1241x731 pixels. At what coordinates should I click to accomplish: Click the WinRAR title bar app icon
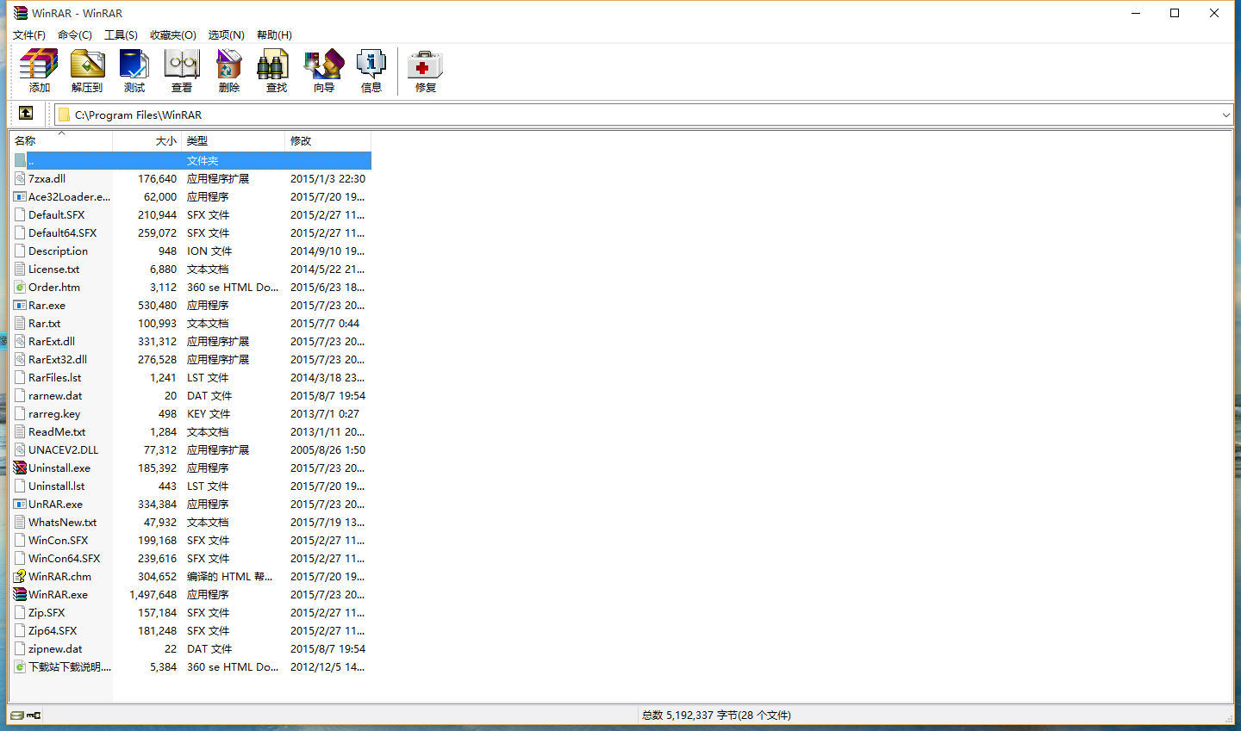tap(21, 13)
